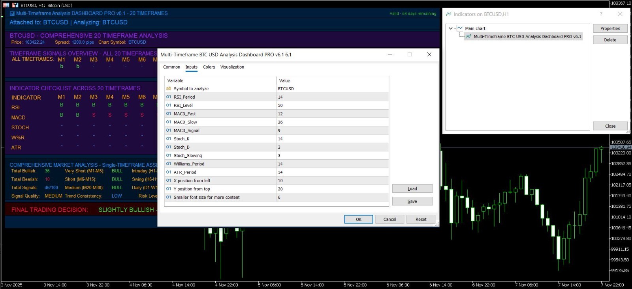Click the chart window icon in the title bar
The width and height of the screenshot is (632, 289).
point(6,5)
